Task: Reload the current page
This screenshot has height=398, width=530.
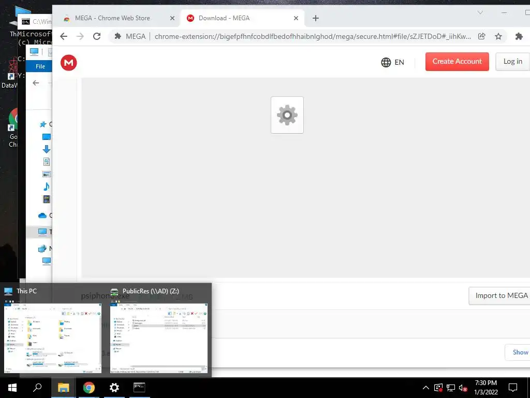Action: coord(97,37)
